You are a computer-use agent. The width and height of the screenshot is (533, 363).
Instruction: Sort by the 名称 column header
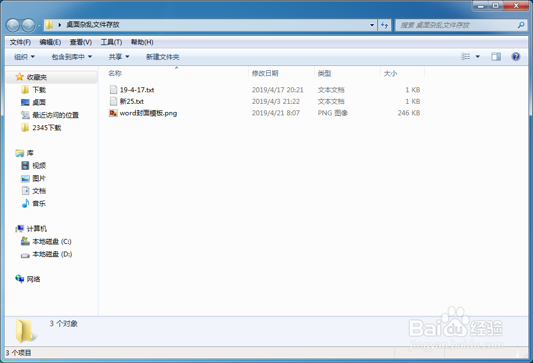(115, 73)
